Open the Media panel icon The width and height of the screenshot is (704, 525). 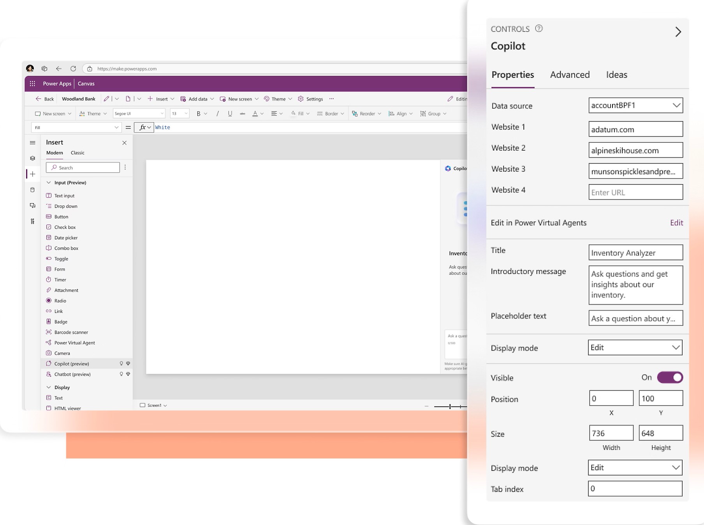[33, 205]
